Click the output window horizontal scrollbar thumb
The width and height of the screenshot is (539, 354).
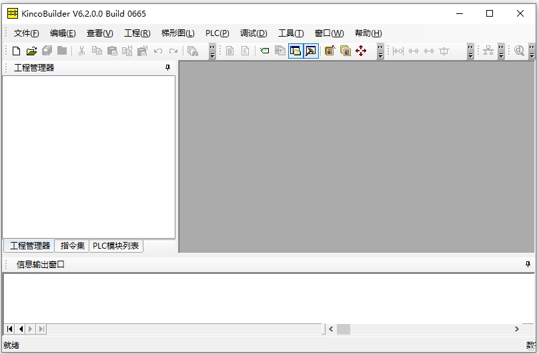(344, 329)
